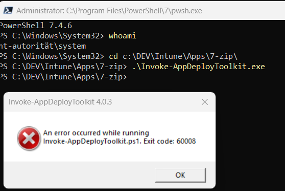Click the System32 prompt before the cd command
Image resolution: width=285 pixels, height=191 pixels.
(x=52, y=56)
